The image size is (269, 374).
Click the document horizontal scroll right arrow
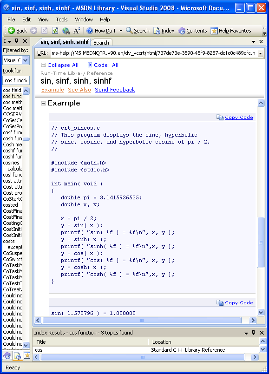pos(253,320)
